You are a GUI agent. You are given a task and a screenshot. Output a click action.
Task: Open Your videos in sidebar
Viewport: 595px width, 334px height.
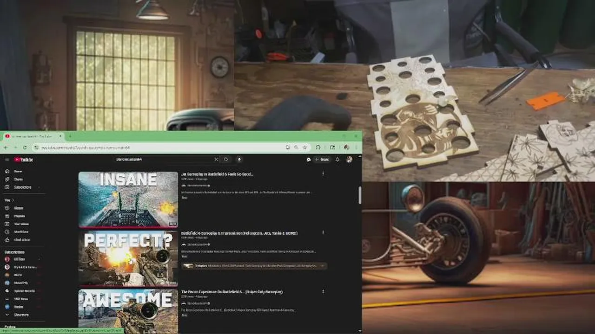point(20,224)
